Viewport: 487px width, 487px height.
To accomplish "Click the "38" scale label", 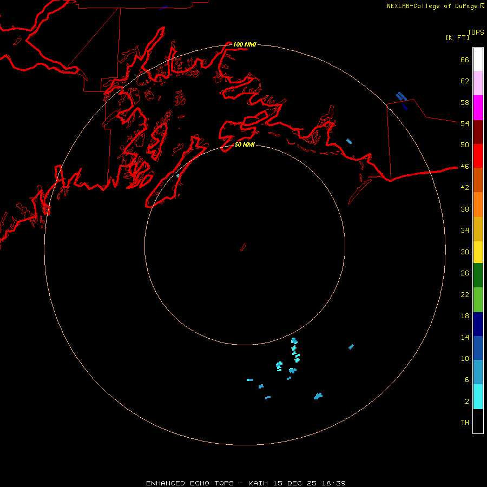I will pos(465,209).
